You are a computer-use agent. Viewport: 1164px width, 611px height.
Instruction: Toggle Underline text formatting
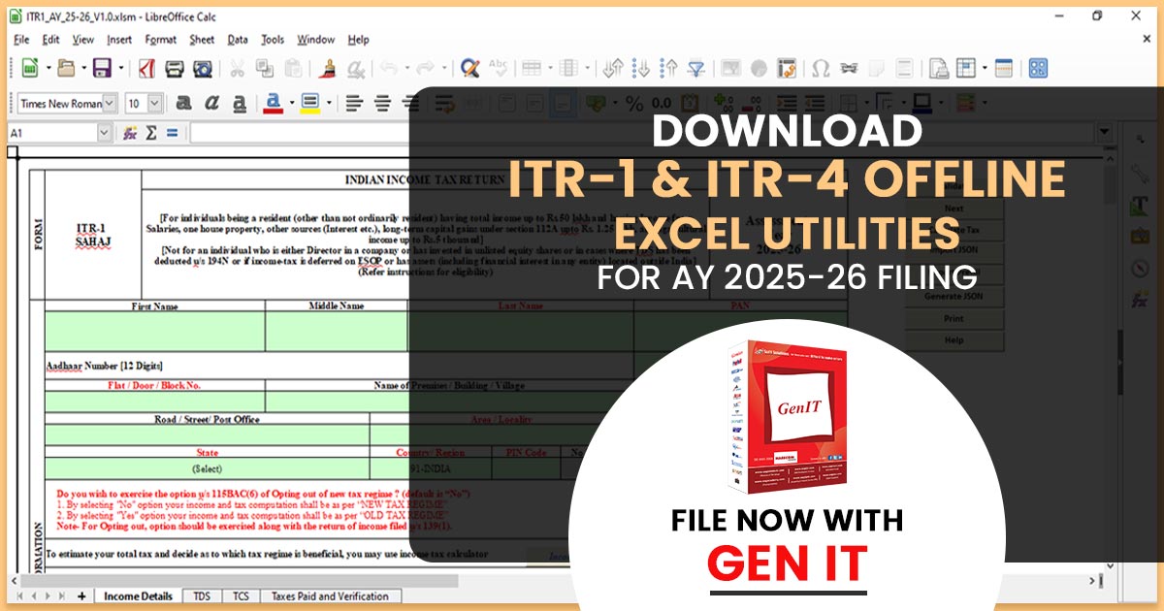click(240, 103)
